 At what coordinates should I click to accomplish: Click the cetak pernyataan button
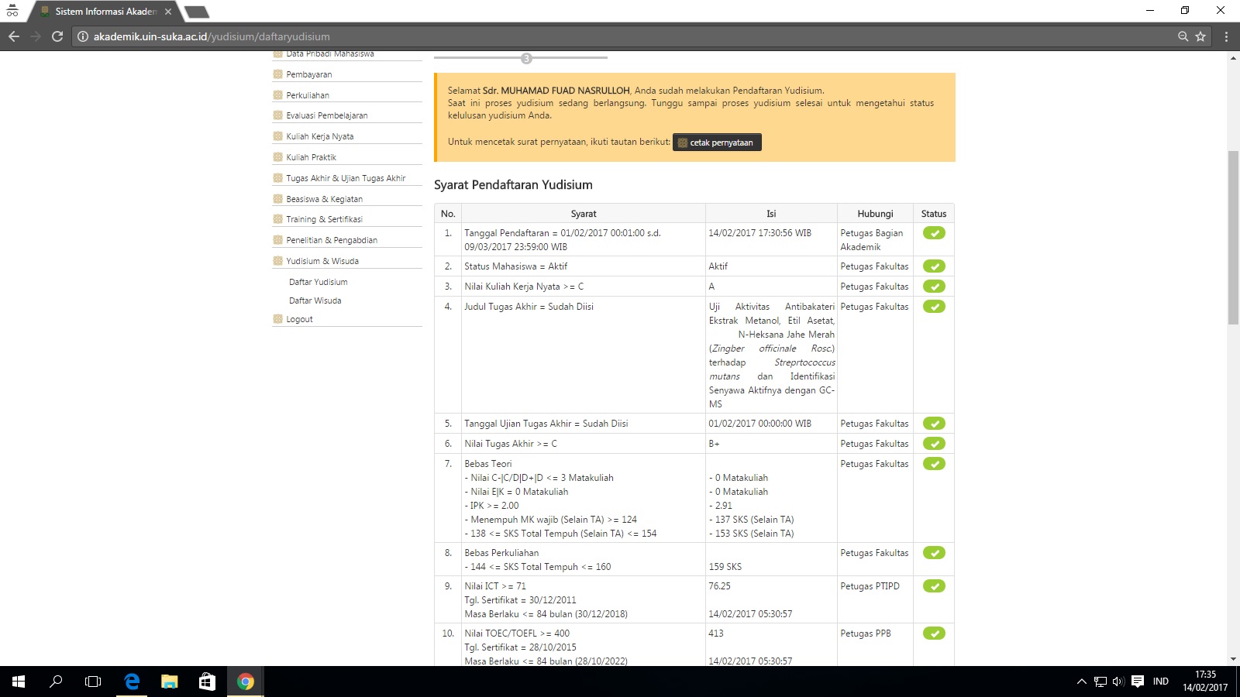coord(717,142)
